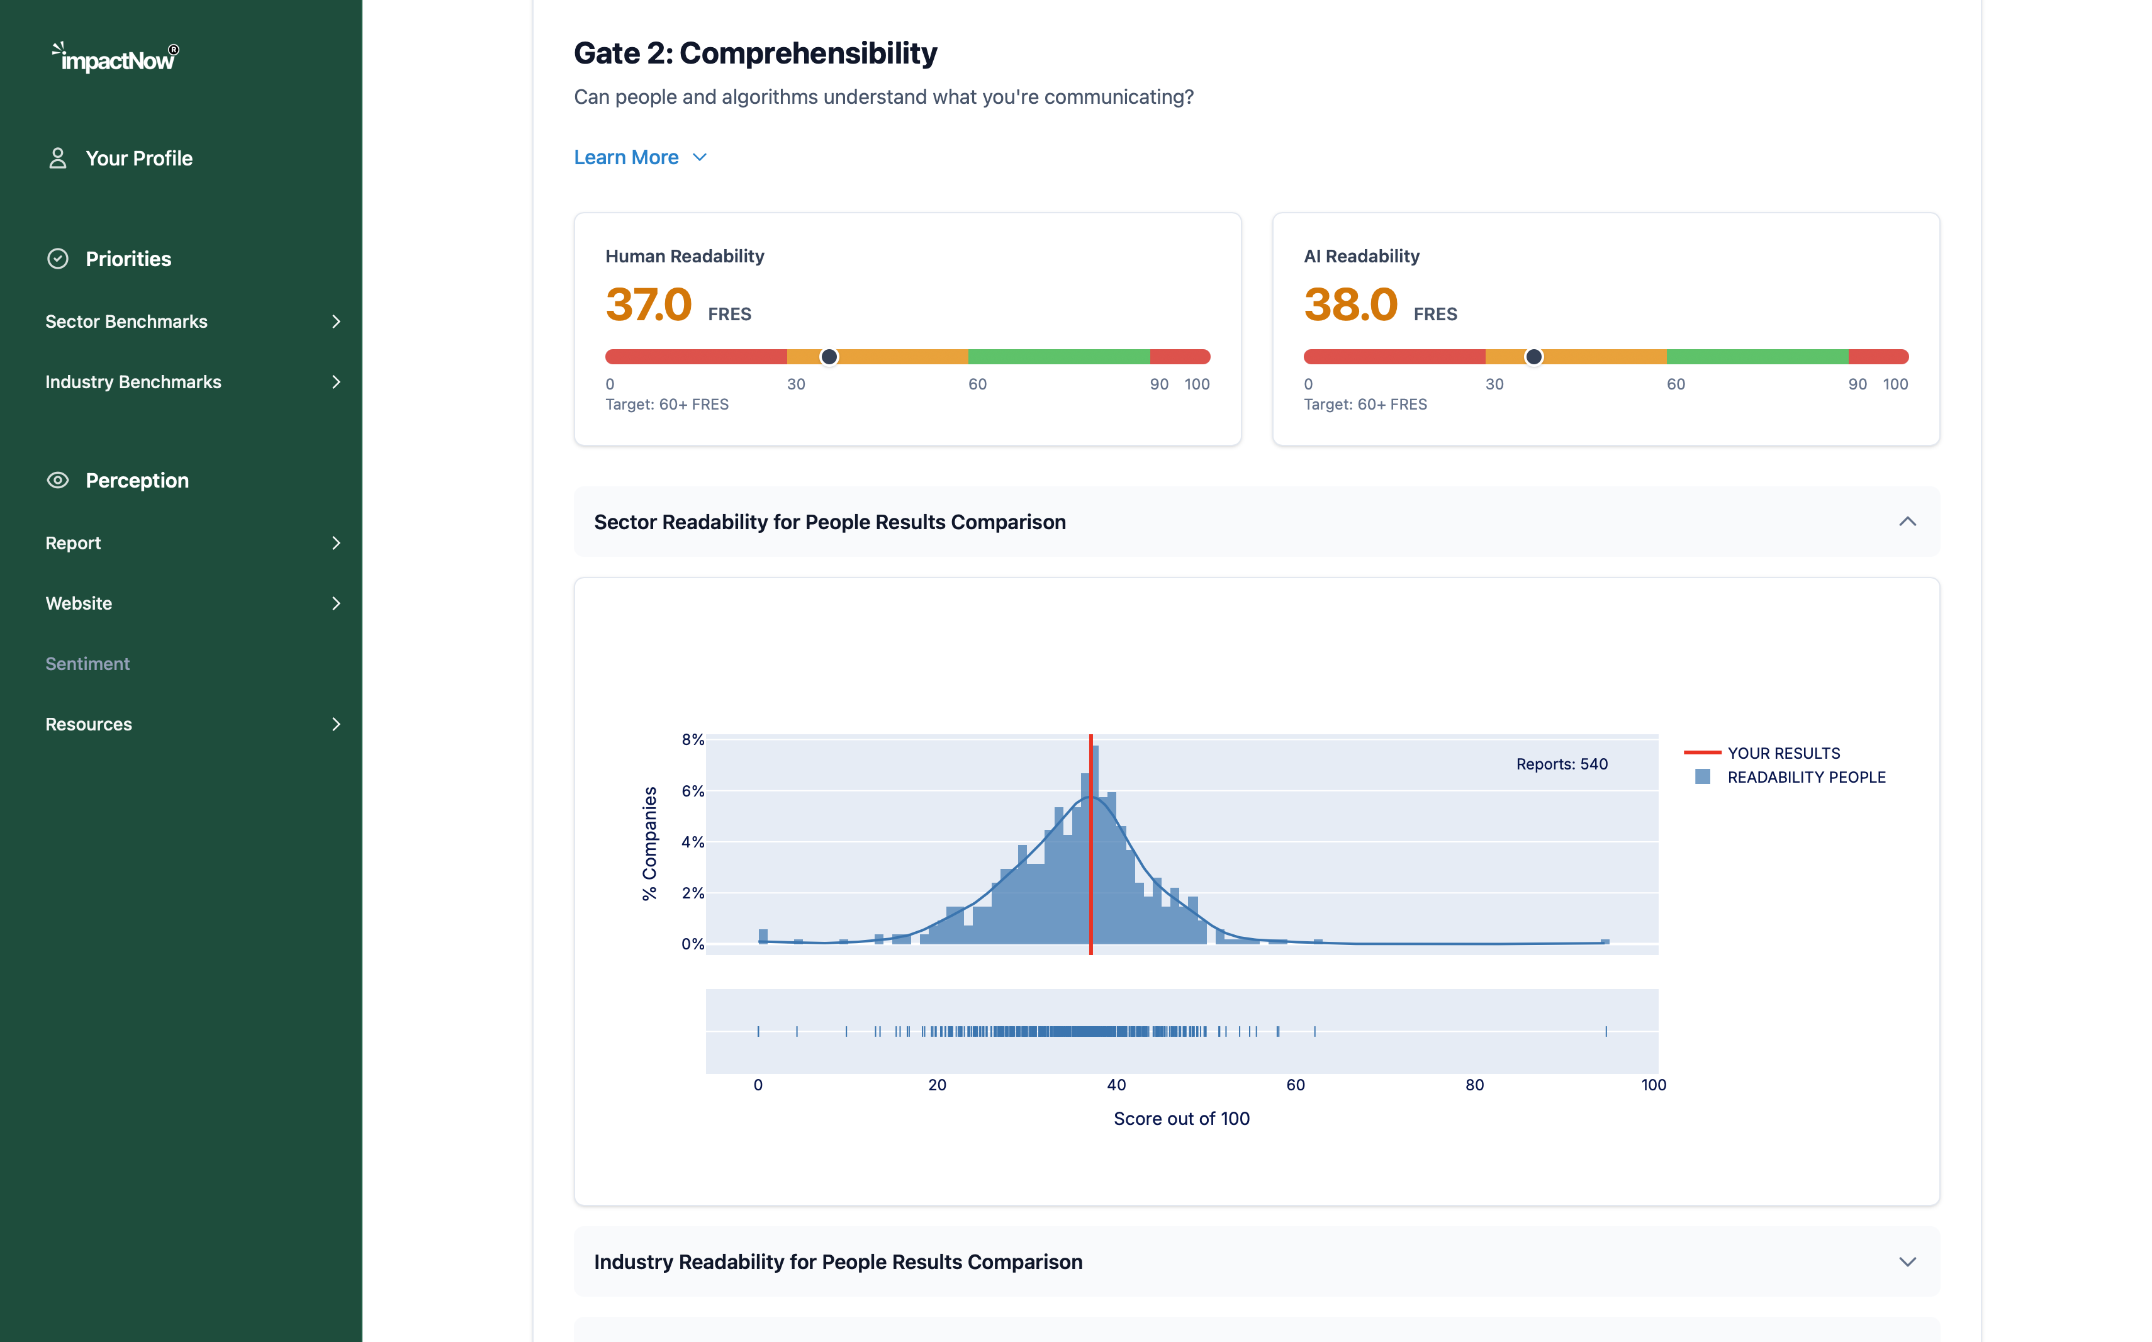Click the Perception eye icon

pyautogui.click(x=58, y=480)
